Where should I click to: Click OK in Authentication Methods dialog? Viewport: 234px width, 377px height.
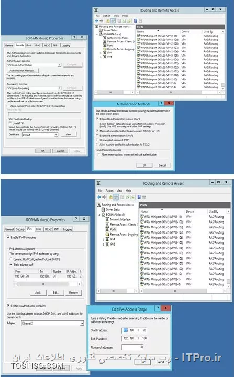[x=144, y=165]
